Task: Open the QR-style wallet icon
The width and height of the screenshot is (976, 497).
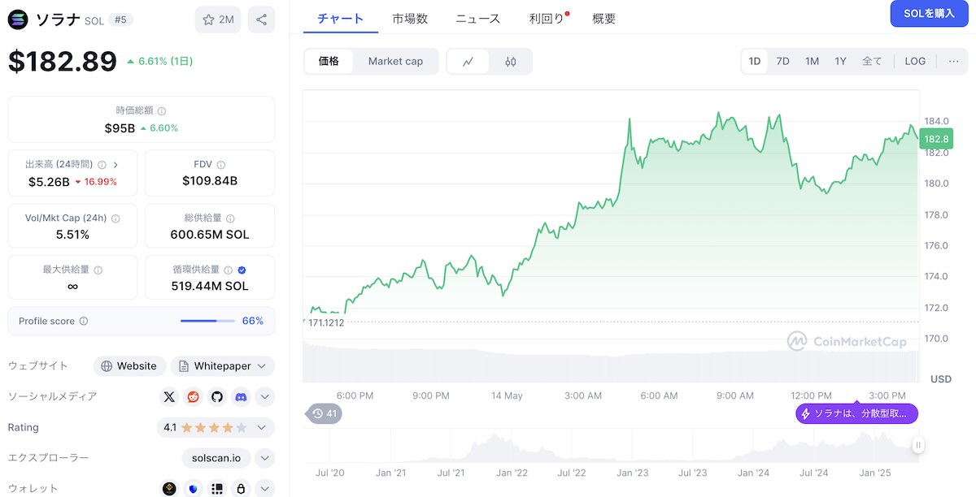Action: tap(216, 489)
